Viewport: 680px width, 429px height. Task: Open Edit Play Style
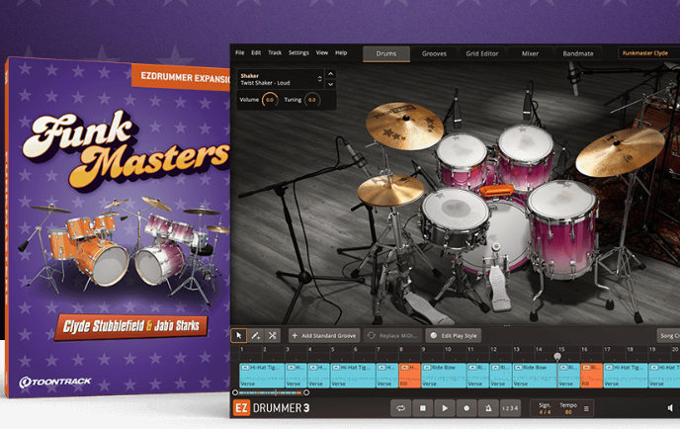coord(454,335)
